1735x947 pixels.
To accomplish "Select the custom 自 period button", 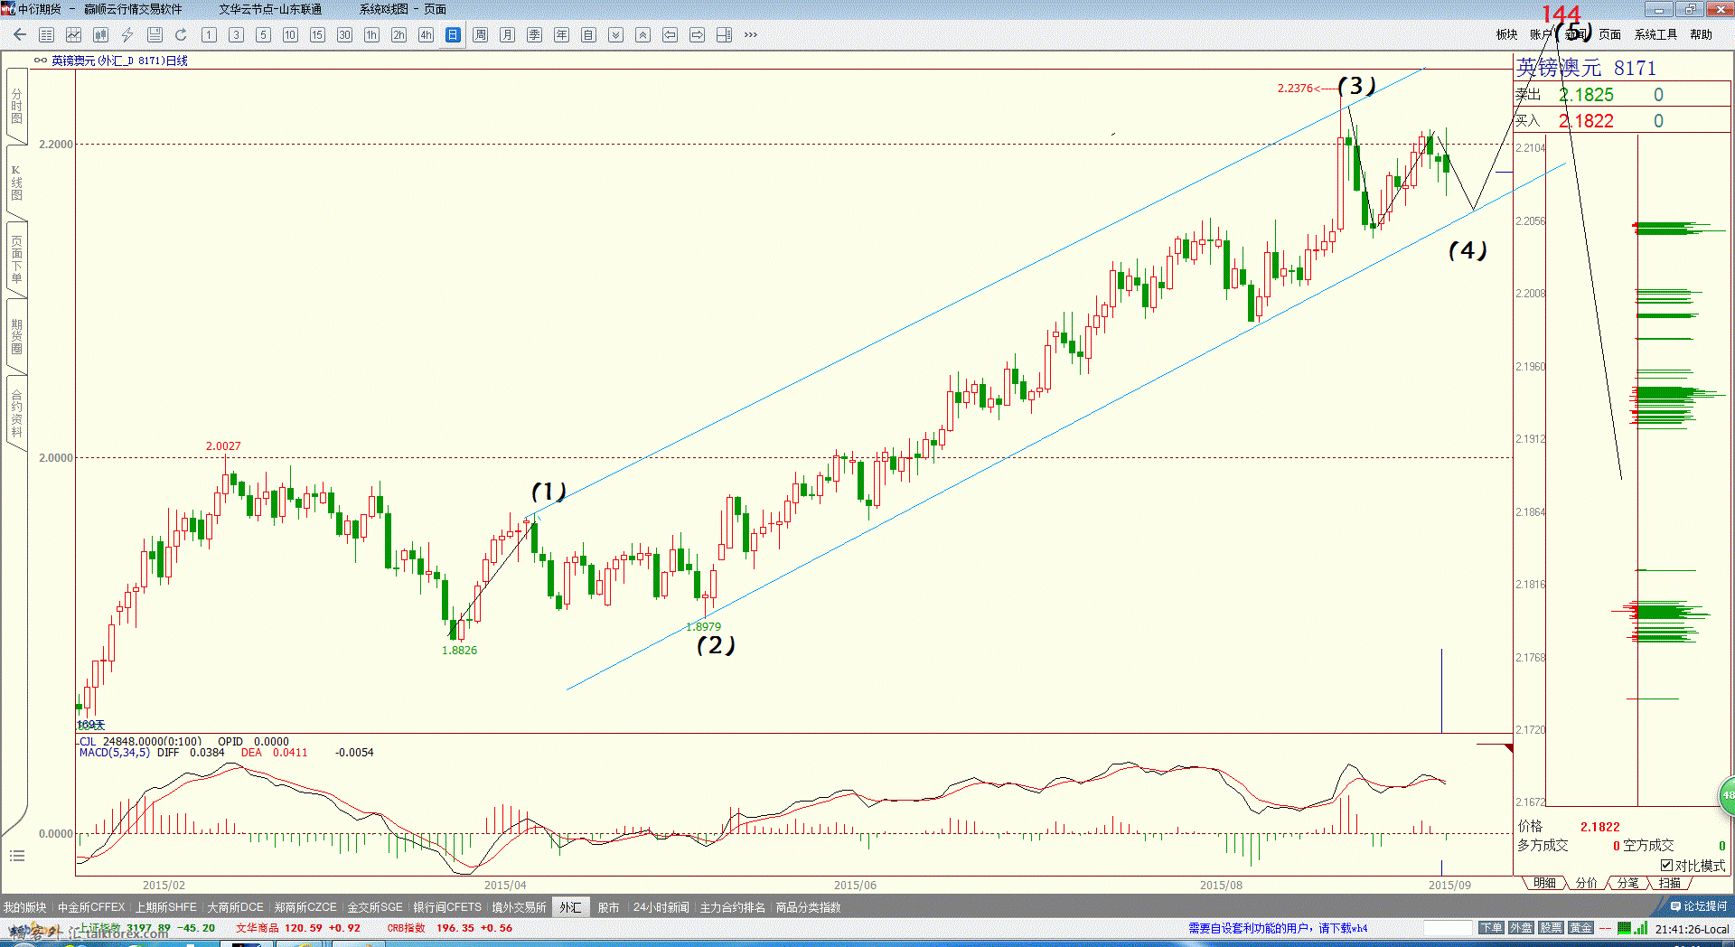I will (588, 34).
